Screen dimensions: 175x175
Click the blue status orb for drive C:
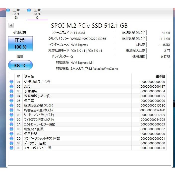[x=29, y=10]
